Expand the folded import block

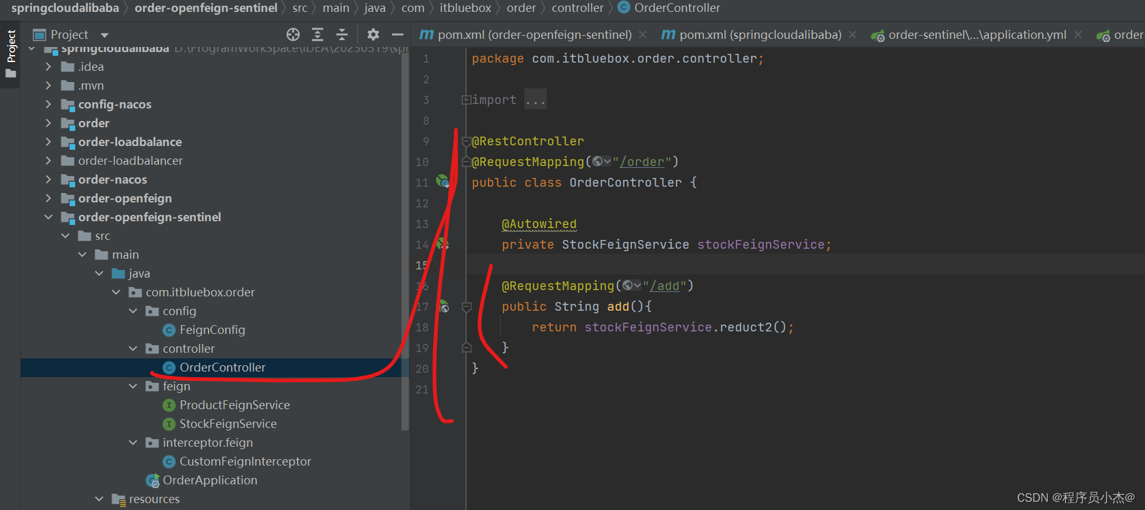pyautogui.click(x=466, y=100)
